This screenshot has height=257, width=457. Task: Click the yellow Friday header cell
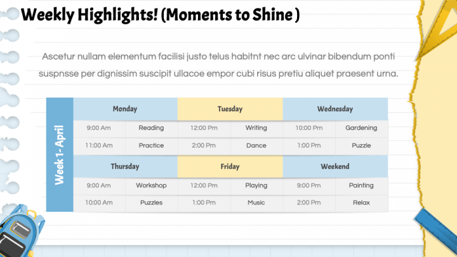(230, 166)
